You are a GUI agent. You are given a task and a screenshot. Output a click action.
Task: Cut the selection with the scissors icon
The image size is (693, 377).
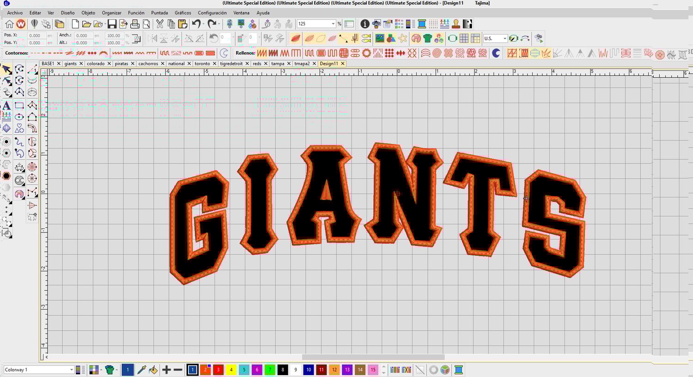coord(160,24)
